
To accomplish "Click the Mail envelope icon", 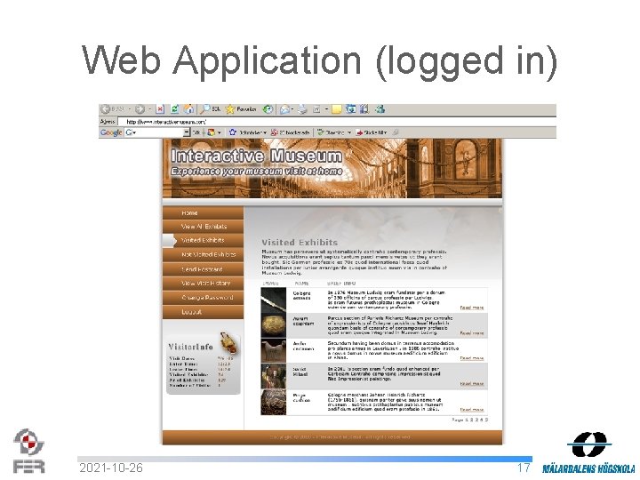I will tap(285, 109).
